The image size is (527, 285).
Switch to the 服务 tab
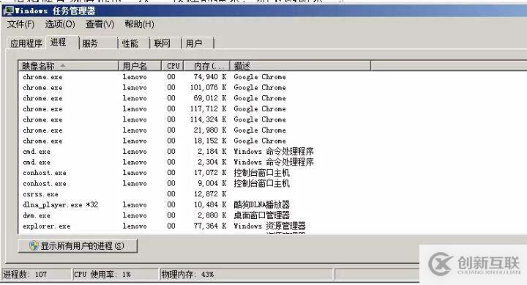[x=99, y=43]
